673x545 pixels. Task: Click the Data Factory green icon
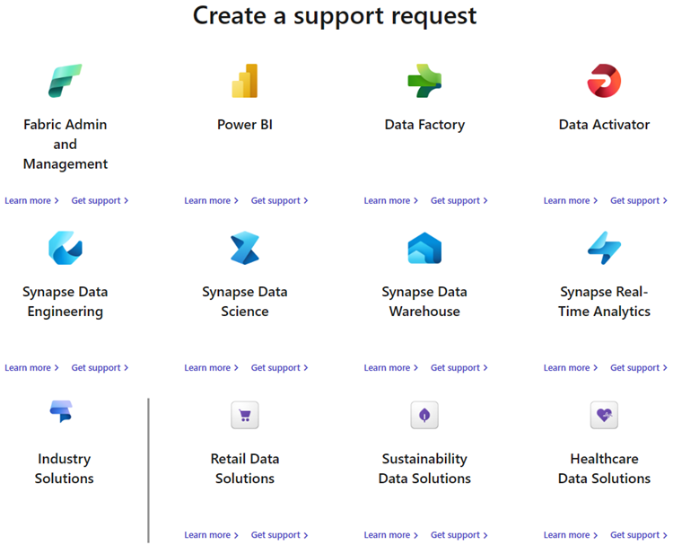[x=424, y=81]
